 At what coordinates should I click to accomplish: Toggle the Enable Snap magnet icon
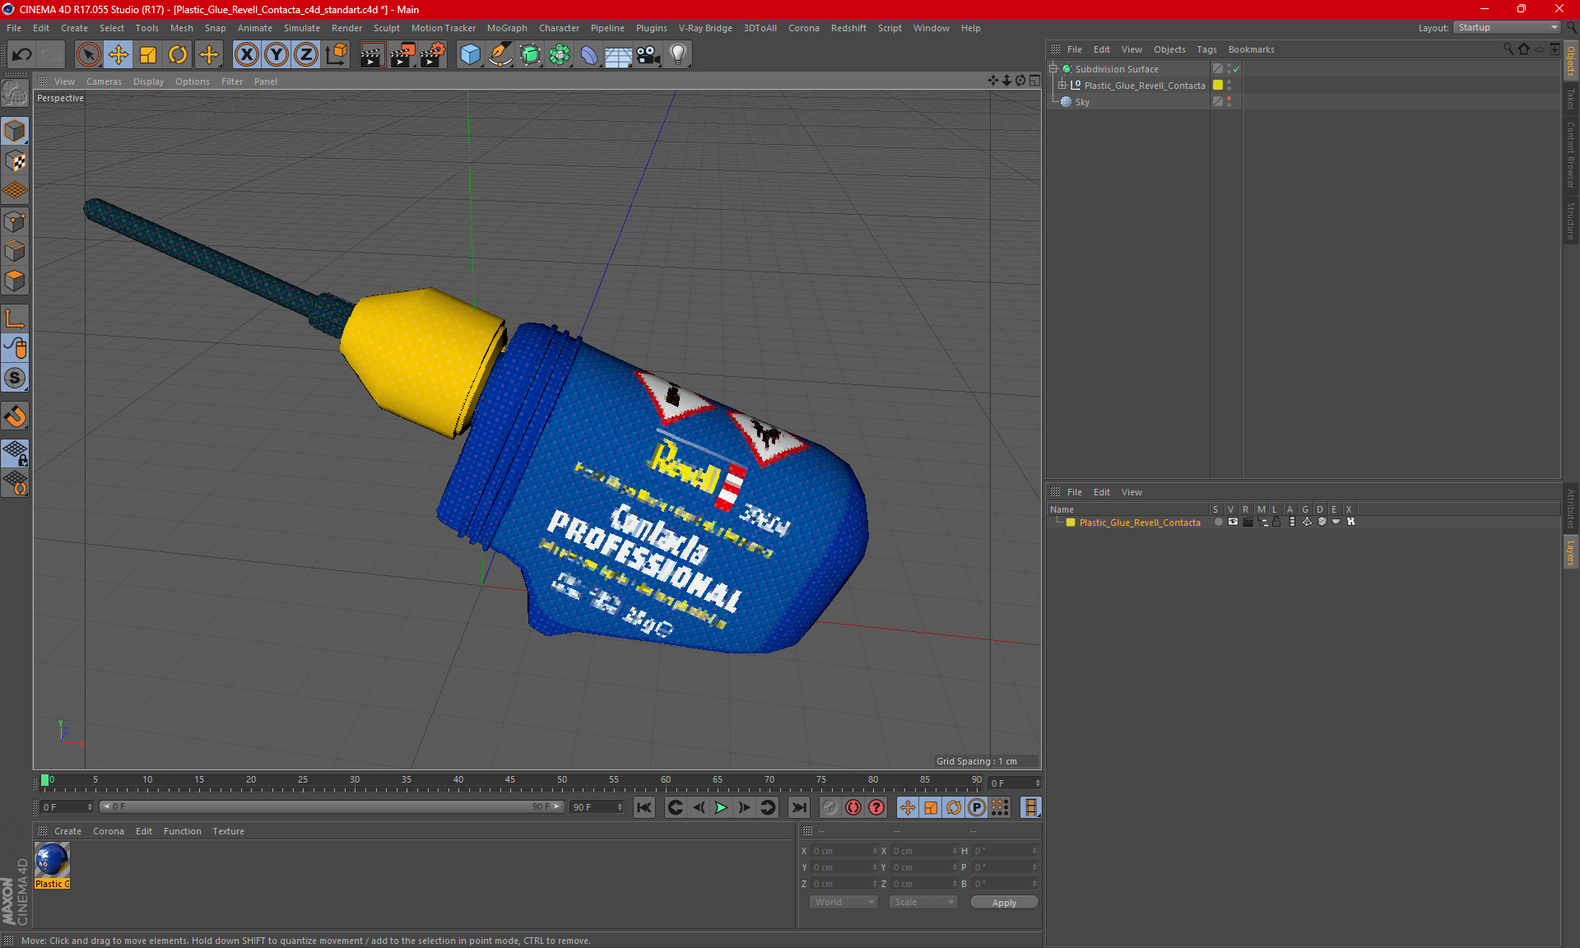15,416
